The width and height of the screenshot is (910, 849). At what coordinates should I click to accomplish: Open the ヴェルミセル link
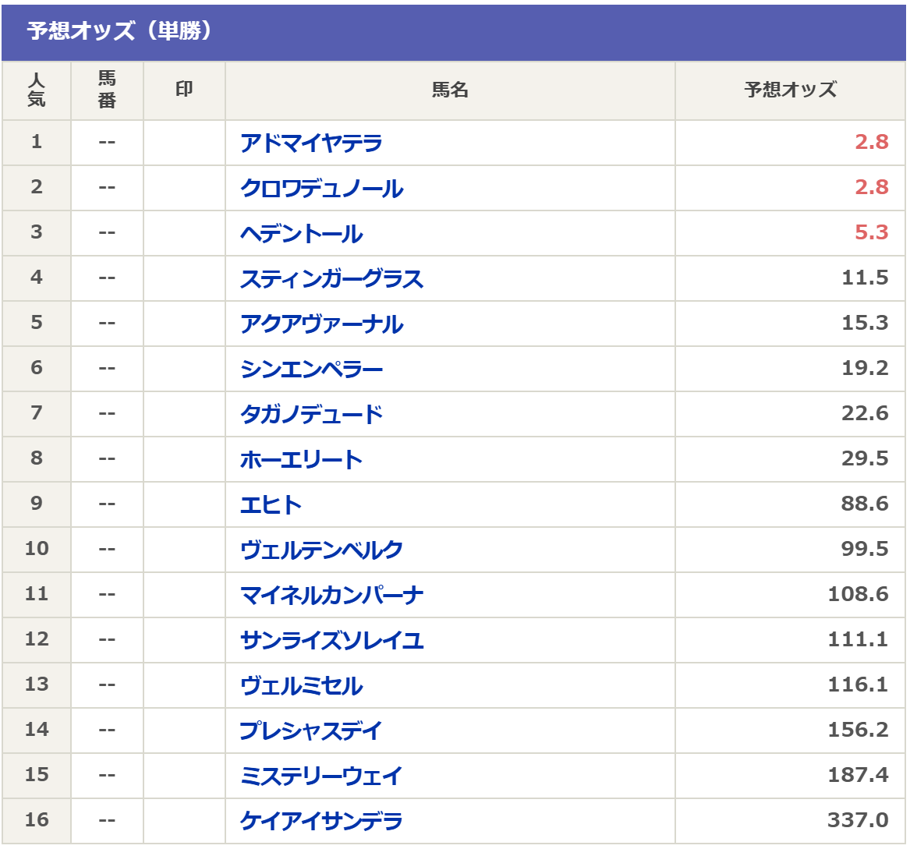pyautogui.click(x=301, y=685)
